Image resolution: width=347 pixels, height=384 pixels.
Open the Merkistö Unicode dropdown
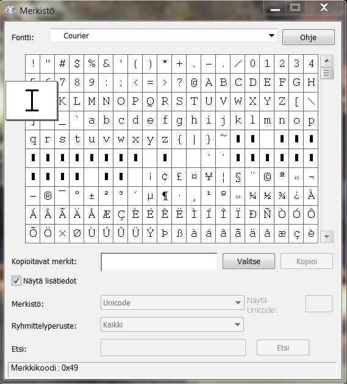(172, 302)
